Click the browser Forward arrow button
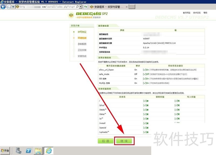The width and height of the screenshot is (216, 155). coord(9,7)
